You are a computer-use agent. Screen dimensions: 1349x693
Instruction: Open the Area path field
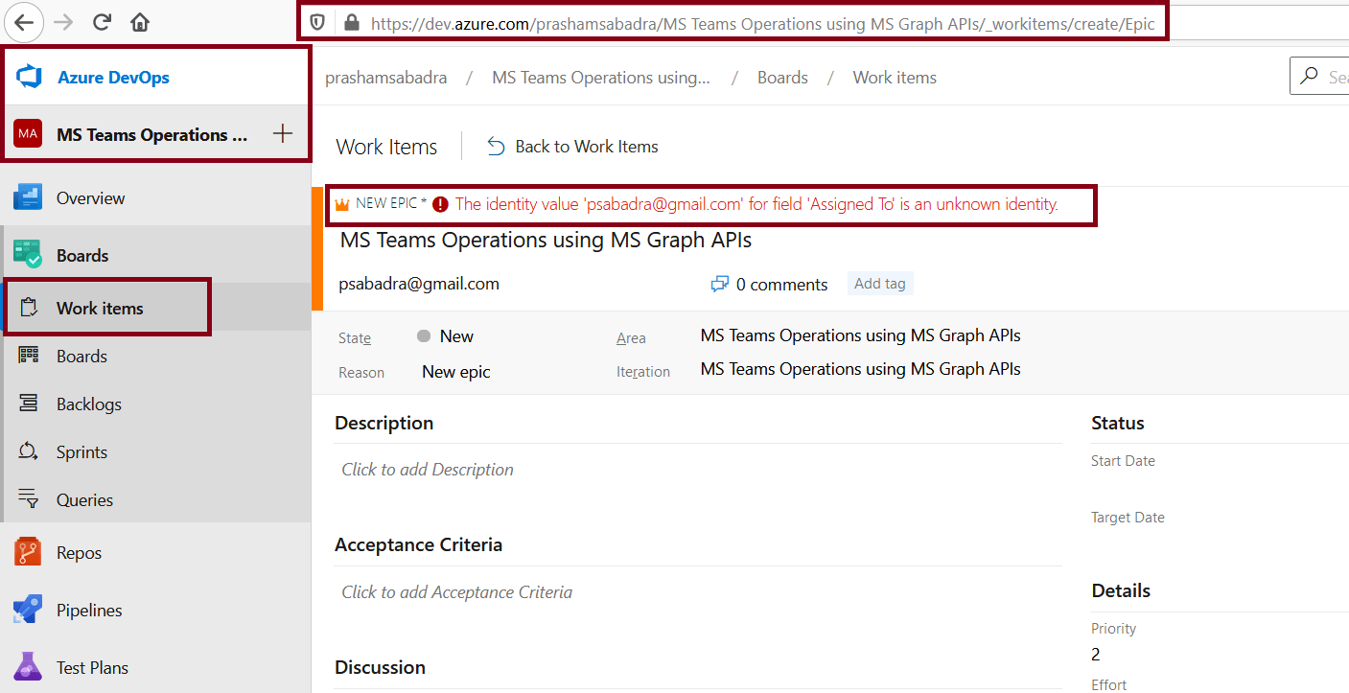pos(860,335)
